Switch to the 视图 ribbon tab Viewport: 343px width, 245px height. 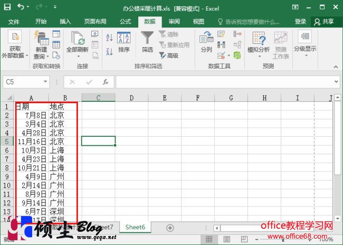click(198, 22)
